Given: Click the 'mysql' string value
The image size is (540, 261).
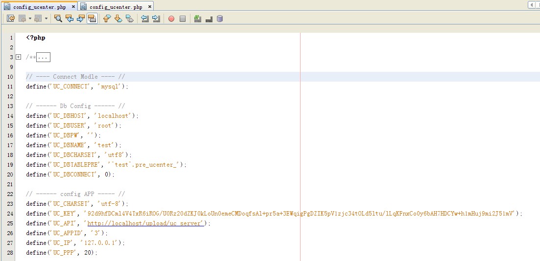Looking at the screenshot, I should point(110,87).
